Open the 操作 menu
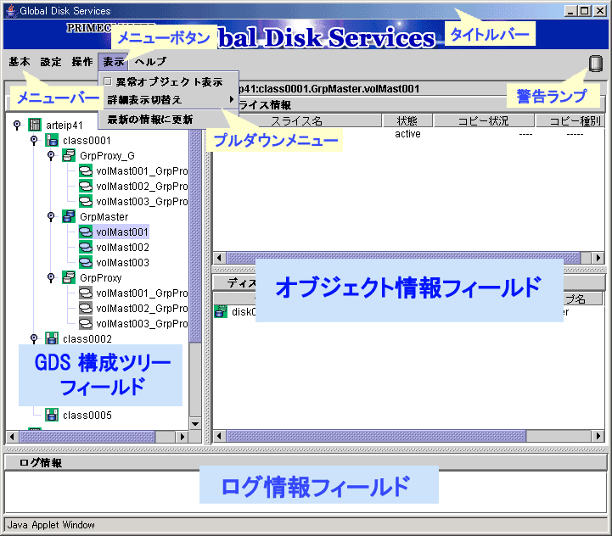Screen dimensions: 612x536 point(82,62)
